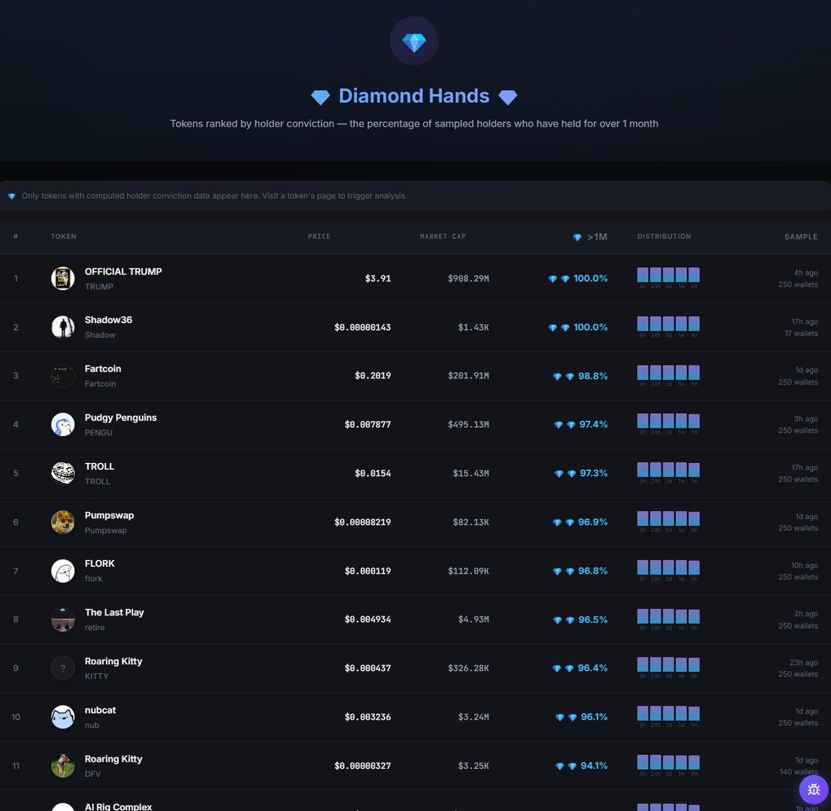Open the Fartcoin token name link
The image size is (831, 811).
tap(103, 369)
